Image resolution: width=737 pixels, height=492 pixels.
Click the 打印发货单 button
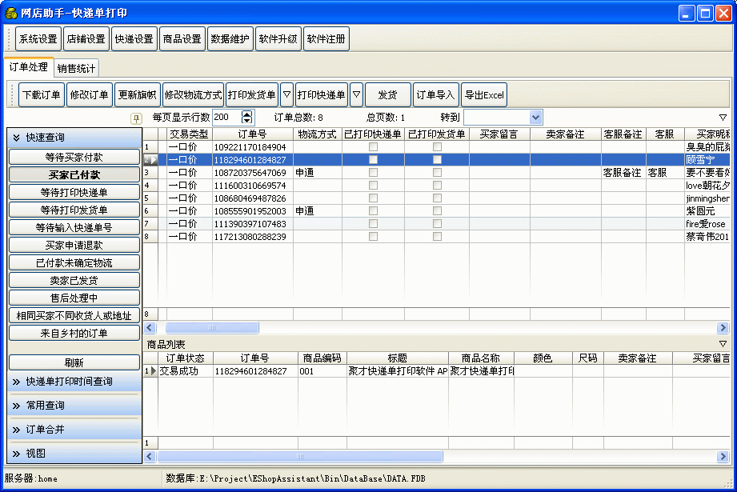[252, 95]
